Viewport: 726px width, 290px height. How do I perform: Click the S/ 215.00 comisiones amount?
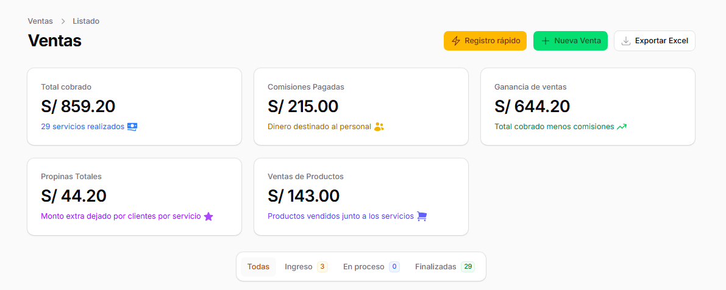[x=303, y=107]
